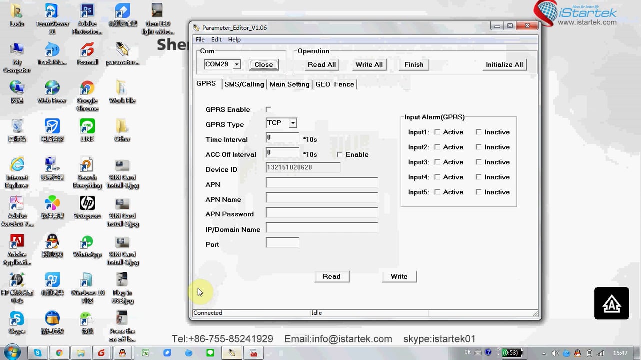641x360 pixels.
Task: Open the parameter editor desktop shortcut
Action: coord(122,53)
